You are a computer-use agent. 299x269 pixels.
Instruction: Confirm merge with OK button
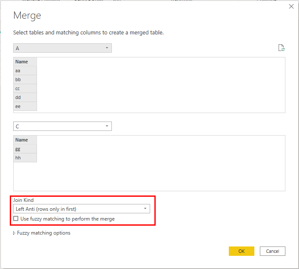pyautogui.click(x=242, y=251)
